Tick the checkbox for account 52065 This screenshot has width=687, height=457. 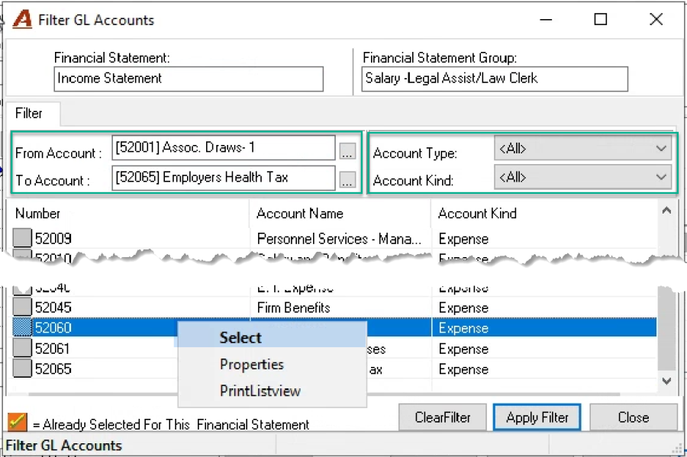[22, 368]
